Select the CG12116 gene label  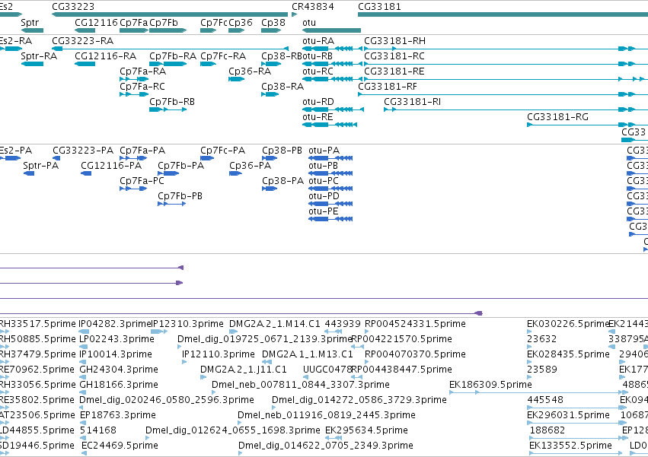[96, 23]
